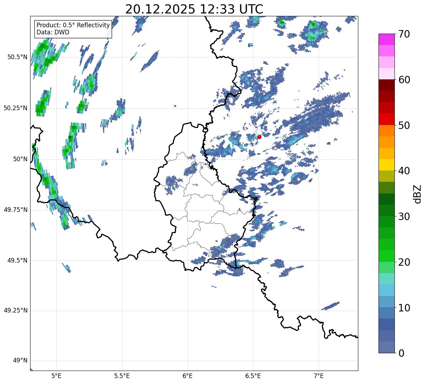Viewport: 426px width, 383px height.
Task: Click the 50°N latitude label
Action: click(x=20, y=159)
